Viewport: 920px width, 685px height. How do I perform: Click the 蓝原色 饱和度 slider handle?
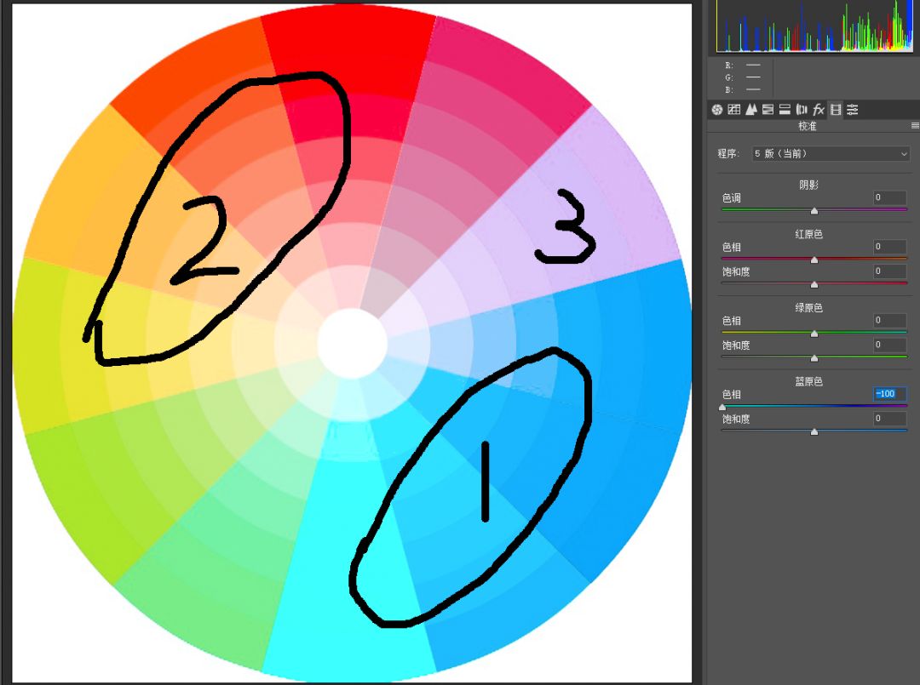coord(814,432)
